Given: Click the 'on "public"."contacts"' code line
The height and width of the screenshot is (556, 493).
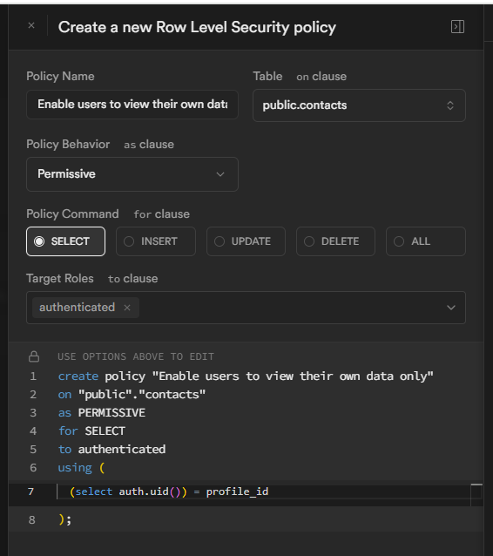Looking at the screenshot, I should click(132, 394).
